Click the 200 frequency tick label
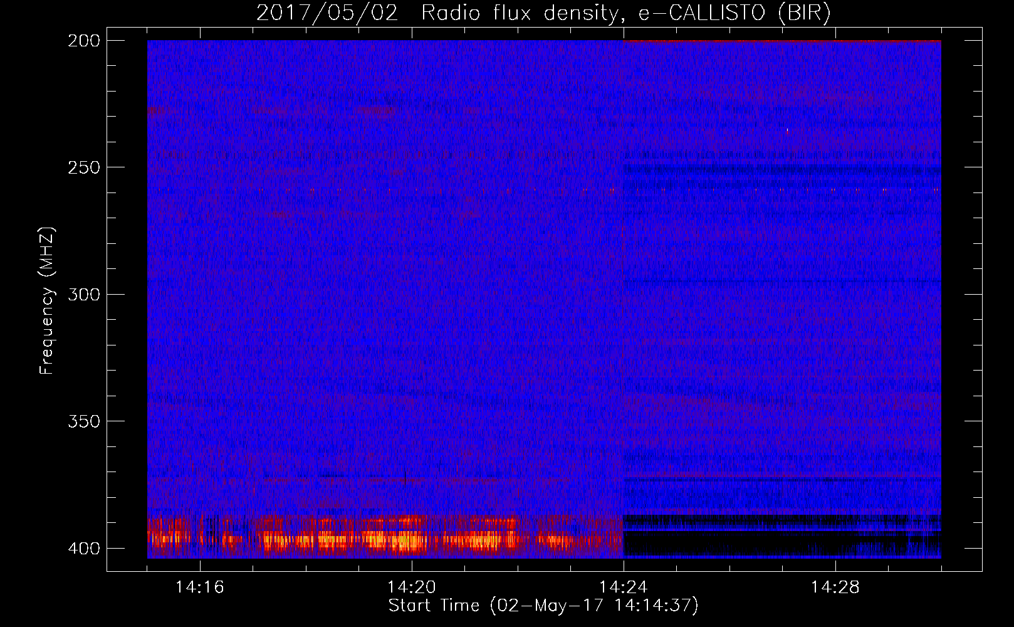 [83, 41]
